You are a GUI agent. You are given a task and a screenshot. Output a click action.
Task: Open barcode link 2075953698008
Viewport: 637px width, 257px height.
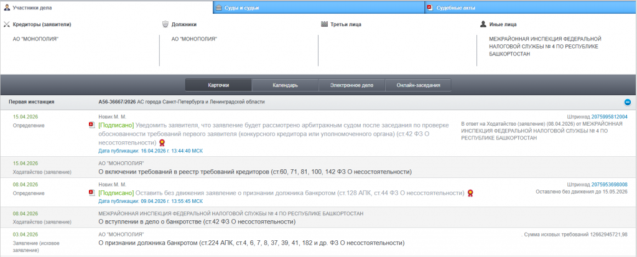pos(609,184)
